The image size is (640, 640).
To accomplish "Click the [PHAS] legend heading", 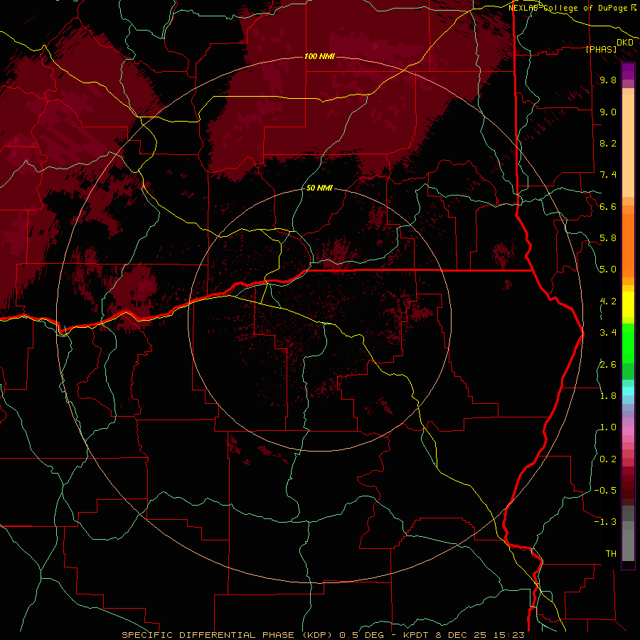I will (601, 49).
